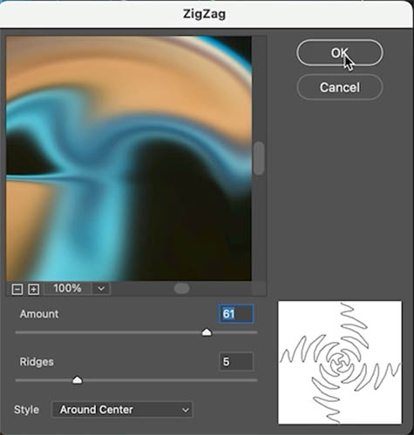
Task: Click the horizontal scrollbar thumb below the preview
Action: 182,289
